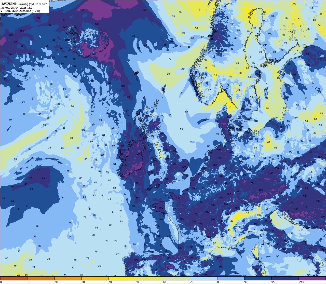
Task: Click the medium blue 80–90 legend swatch
Action: coord(231,278)
